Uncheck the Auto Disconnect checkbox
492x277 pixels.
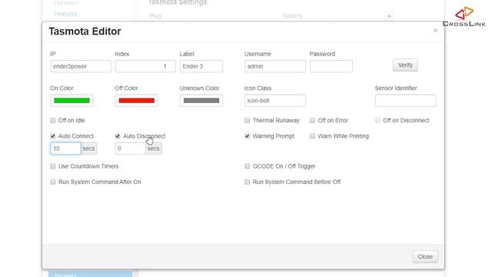(x=118, y=136)
